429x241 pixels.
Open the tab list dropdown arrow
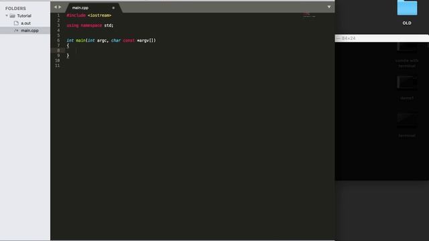coord(329,7)
